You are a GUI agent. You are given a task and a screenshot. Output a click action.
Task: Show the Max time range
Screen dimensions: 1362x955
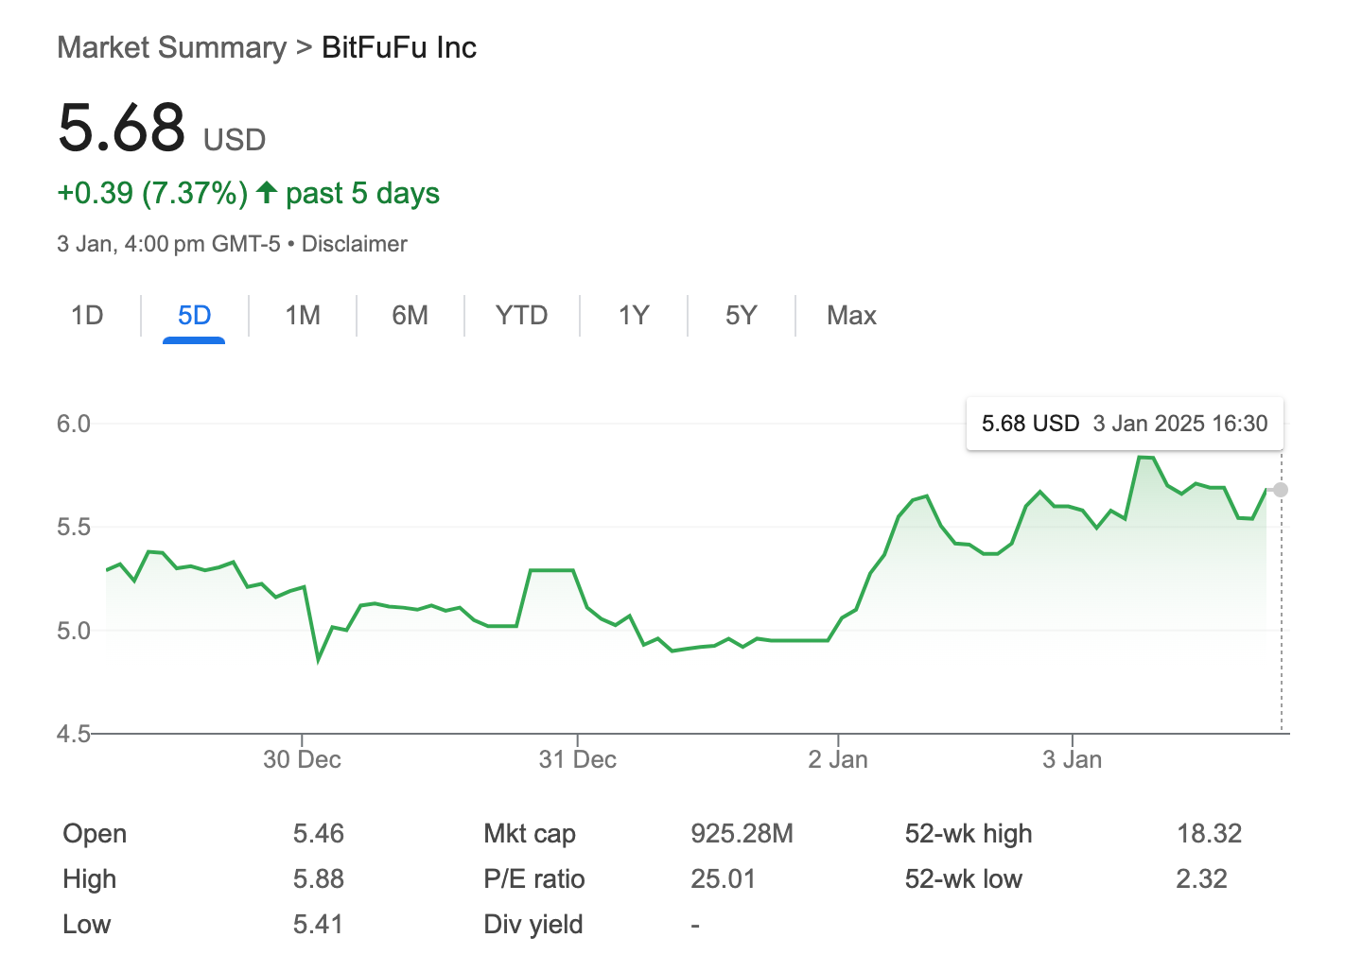(x=851, y=315)
